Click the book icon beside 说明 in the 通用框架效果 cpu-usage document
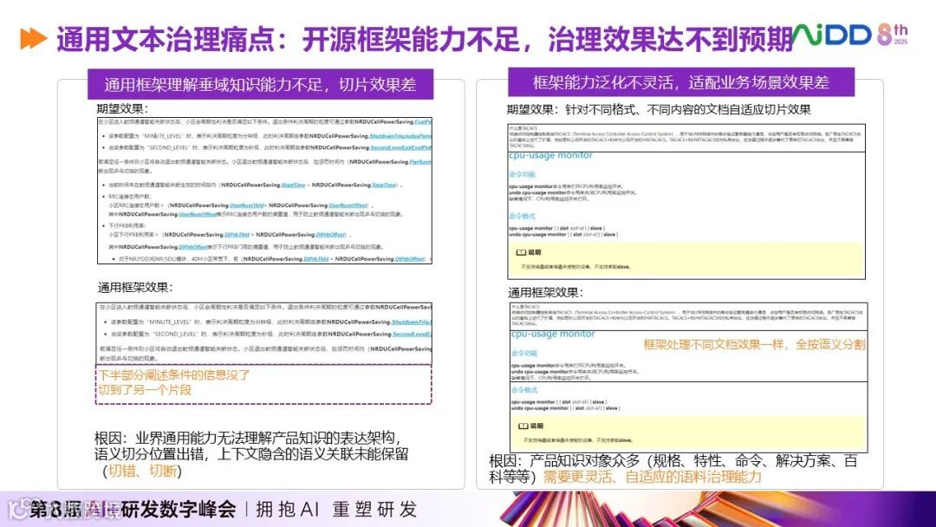The height and width of the screenshot is (527, 936). click(x=523, y=426)
